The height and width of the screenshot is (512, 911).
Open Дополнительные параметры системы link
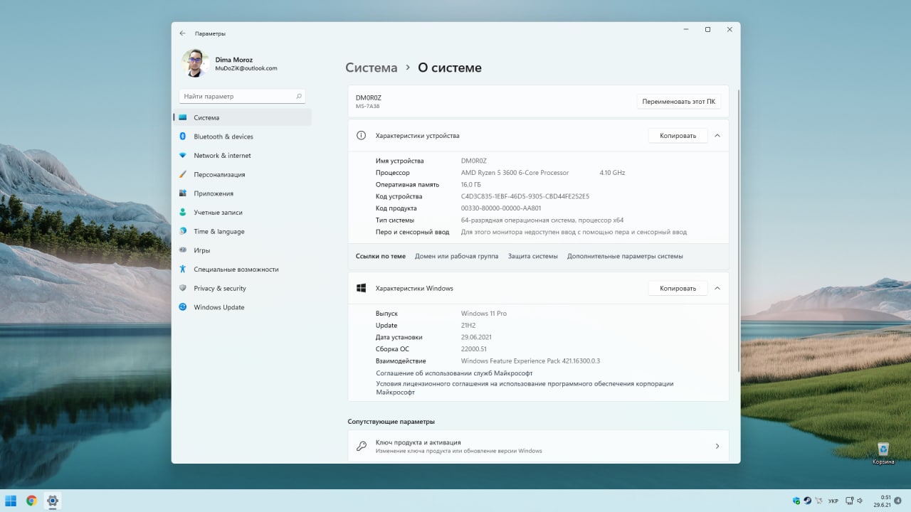coord(625,256)
